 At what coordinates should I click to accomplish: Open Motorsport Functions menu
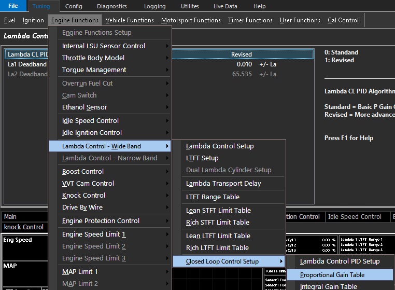191,20
